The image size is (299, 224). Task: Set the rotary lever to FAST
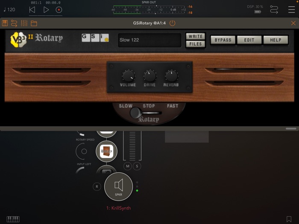173,106
